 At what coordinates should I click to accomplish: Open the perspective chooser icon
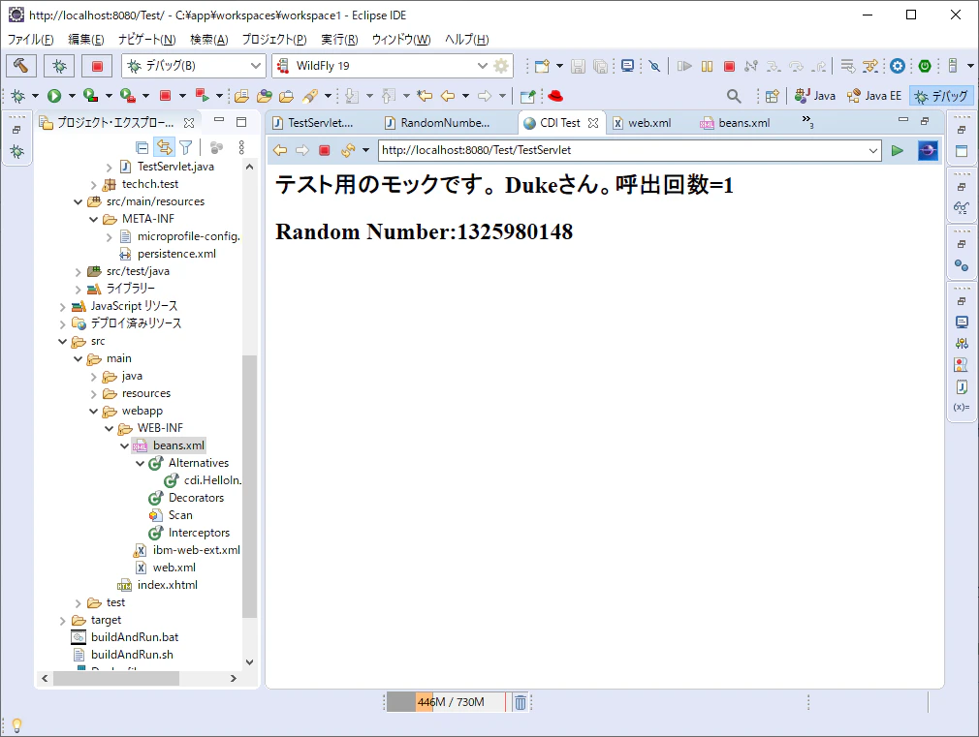click(773, 96)
